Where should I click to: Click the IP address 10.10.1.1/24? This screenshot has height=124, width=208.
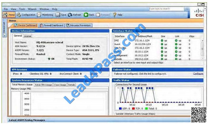[x=141, y=52]
